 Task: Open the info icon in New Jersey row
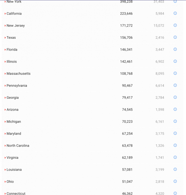pyautogui.click(x=175, y=25)
